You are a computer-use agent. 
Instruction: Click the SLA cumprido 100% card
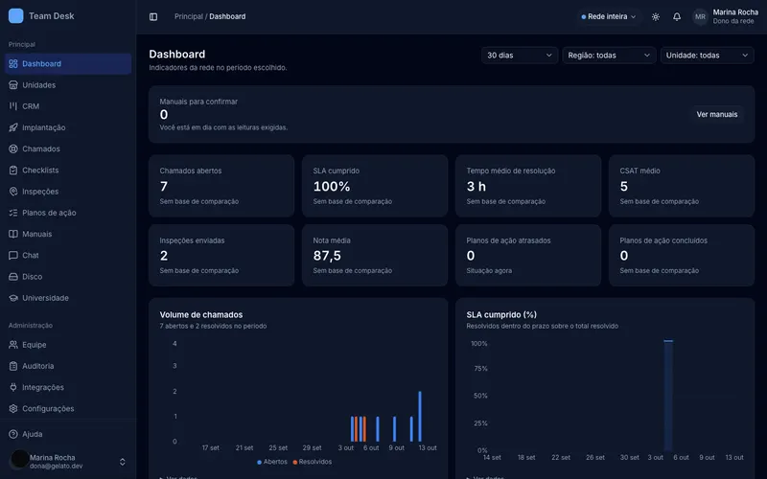375,186
